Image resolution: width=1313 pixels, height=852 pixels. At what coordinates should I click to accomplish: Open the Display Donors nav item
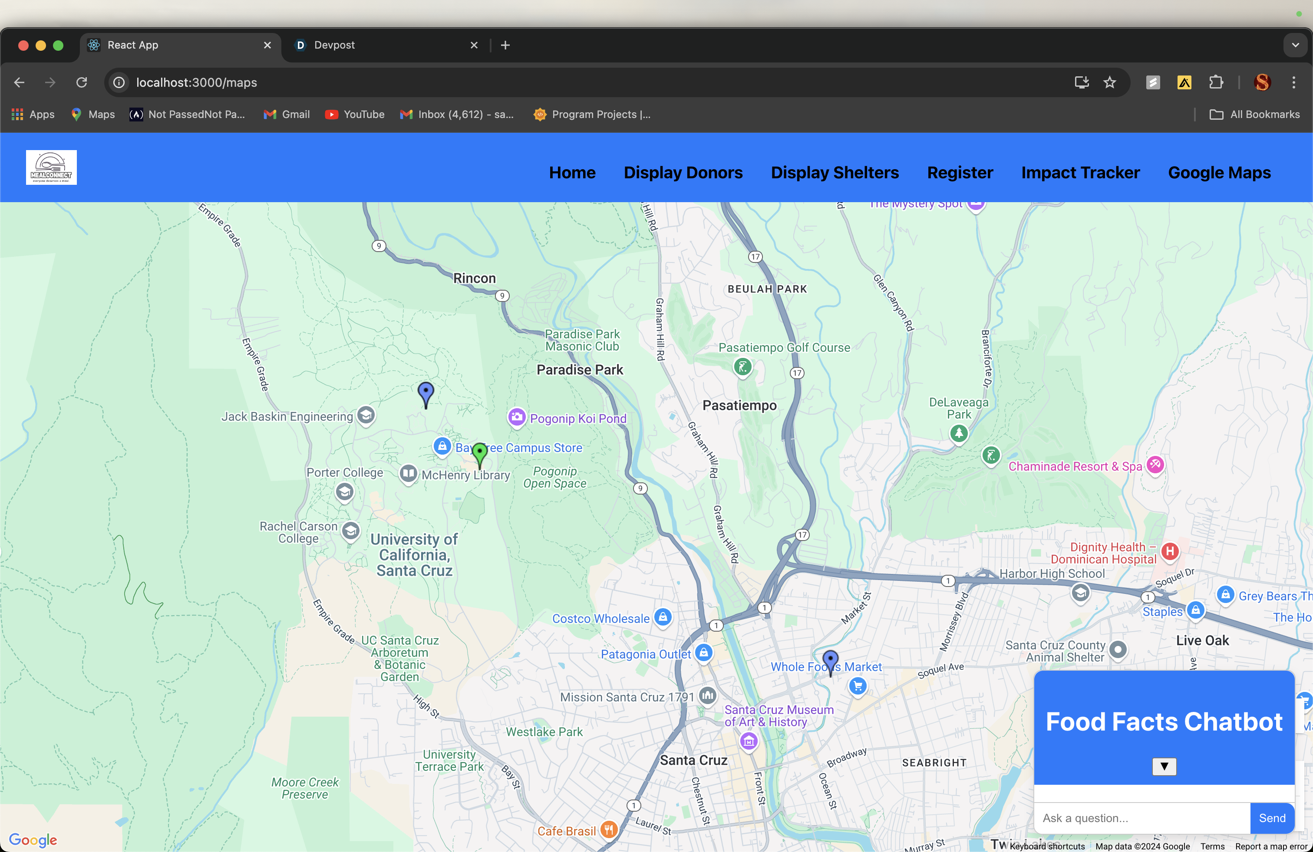click(x=683, y=173)
